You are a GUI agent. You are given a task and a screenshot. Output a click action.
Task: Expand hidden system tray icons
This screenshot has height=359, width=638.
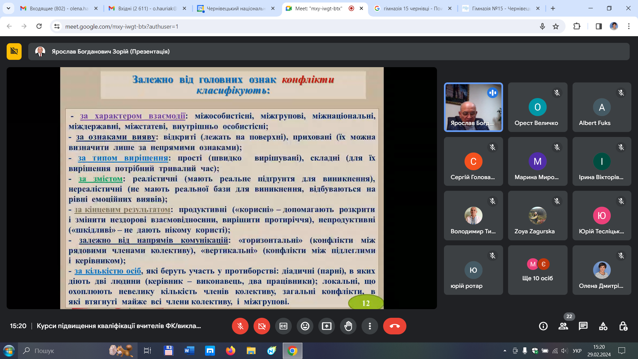tap(505, 351)
